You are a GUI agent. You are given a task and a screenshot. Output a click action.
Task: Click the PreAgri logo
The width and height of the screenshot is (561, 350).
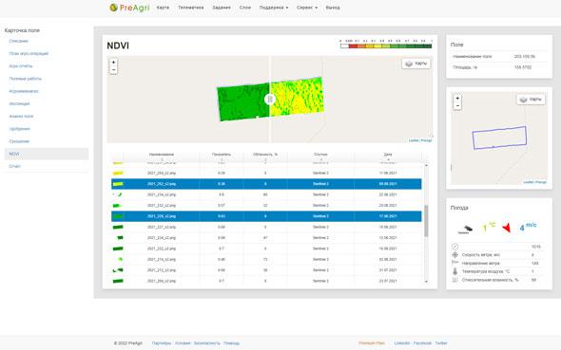click(129, 8)
